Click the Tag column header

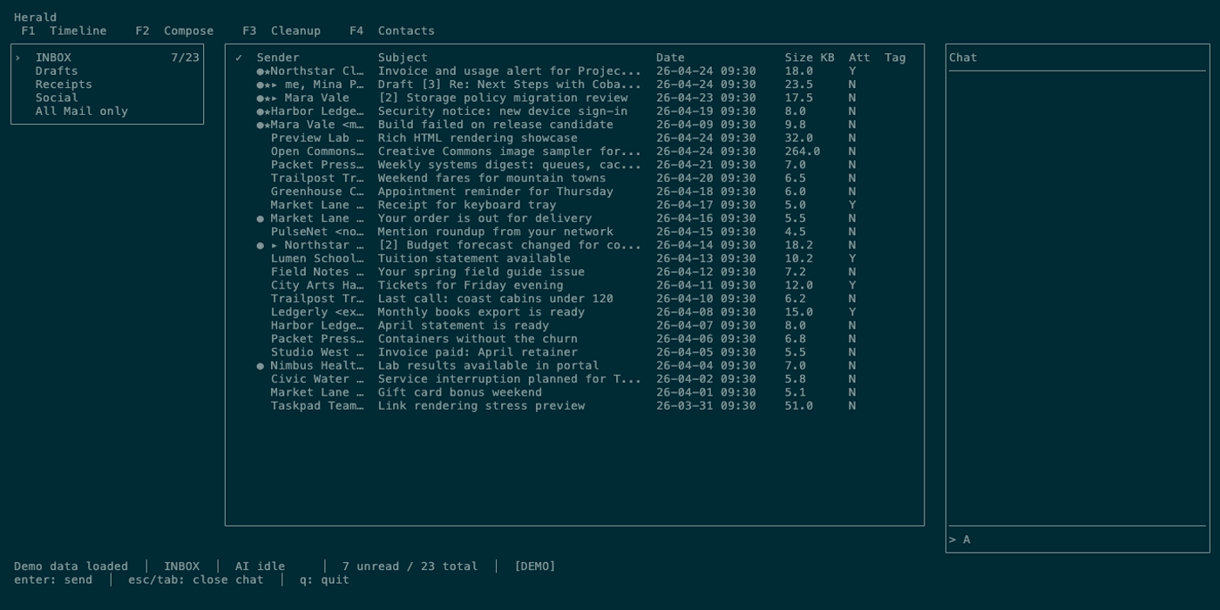click(x=895, y=58)
